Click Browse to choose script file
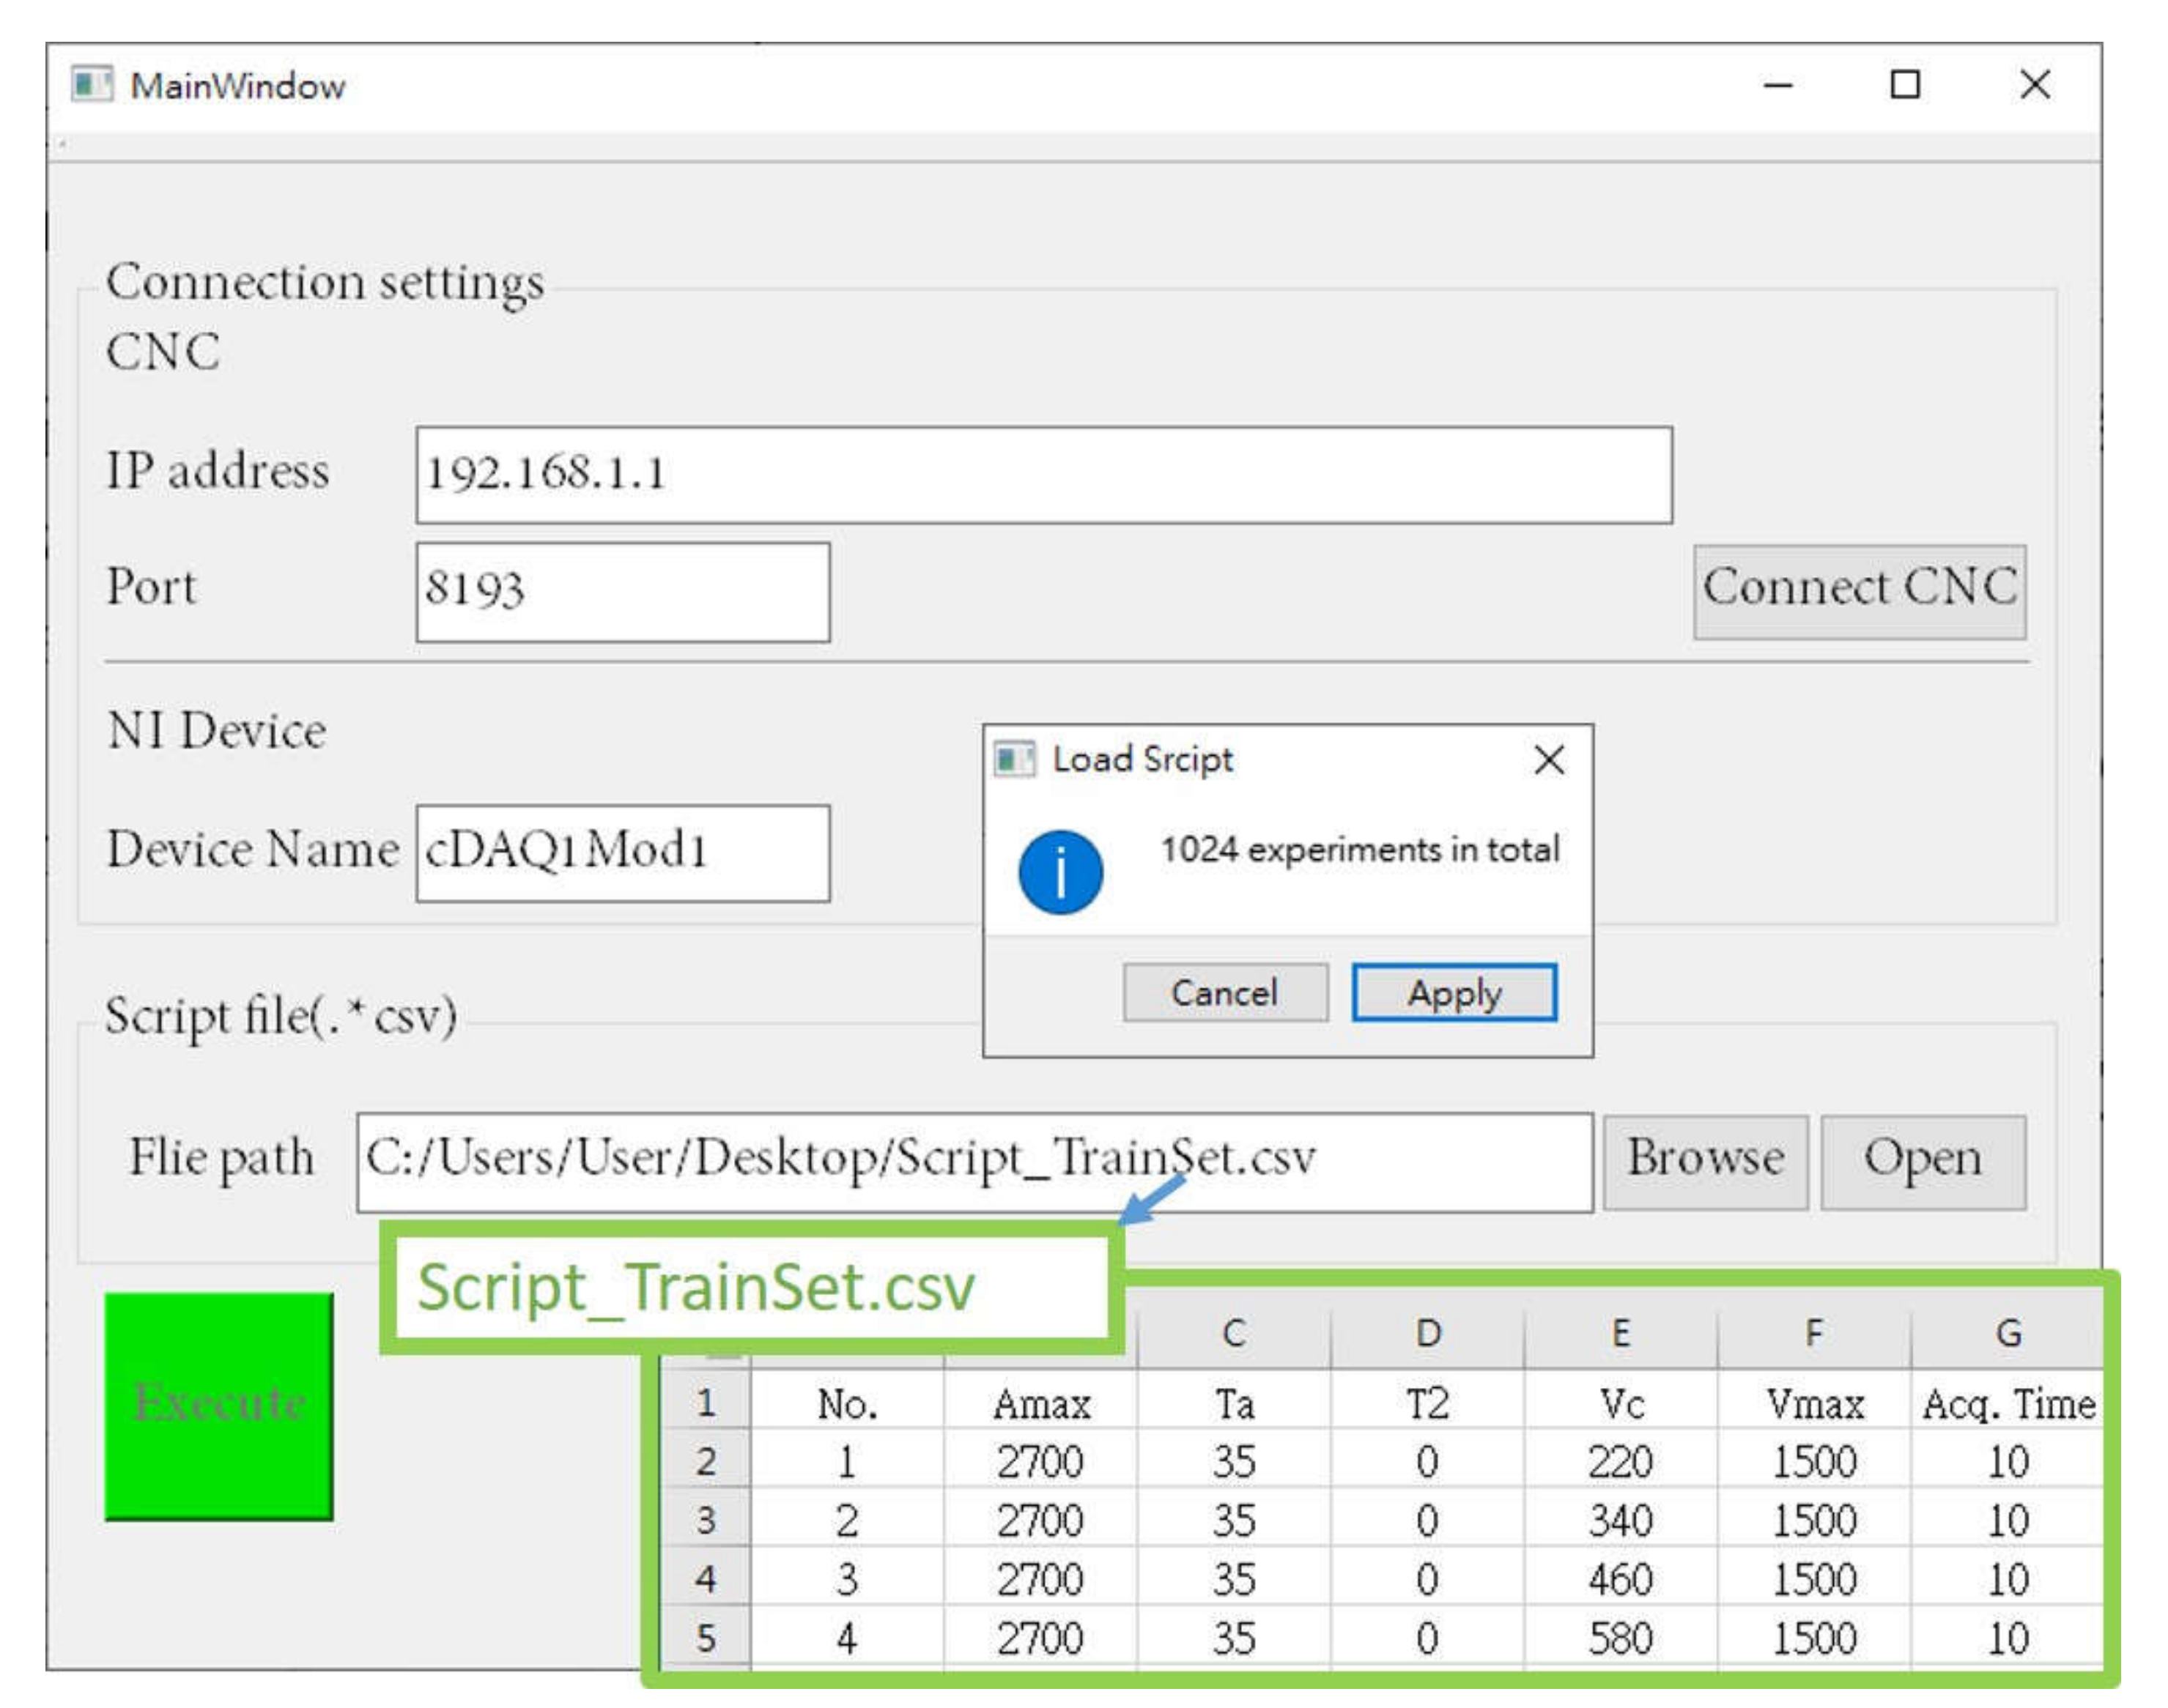 tap(1705, 1162)
